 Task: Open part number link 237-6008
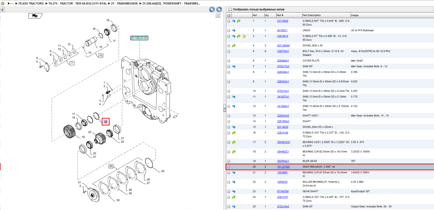pyautogui.click(x=283, y=21)
